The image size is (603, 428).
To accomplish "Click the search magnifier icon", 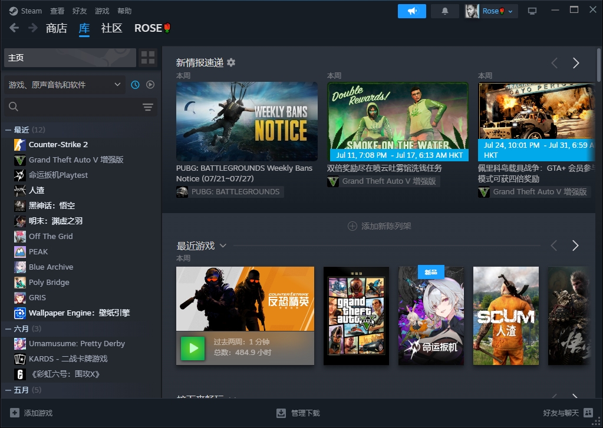I will click(x=14, y=107).
